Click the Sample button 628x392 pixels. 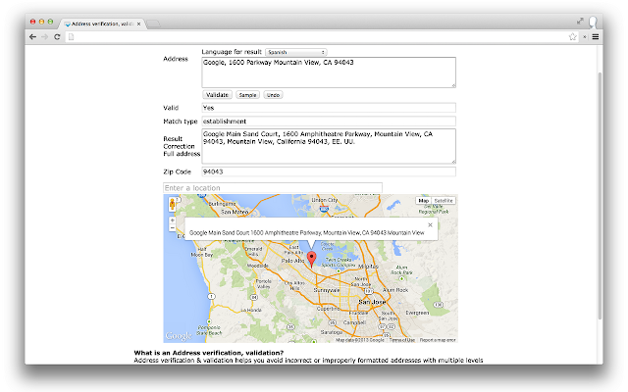[247, 95]
